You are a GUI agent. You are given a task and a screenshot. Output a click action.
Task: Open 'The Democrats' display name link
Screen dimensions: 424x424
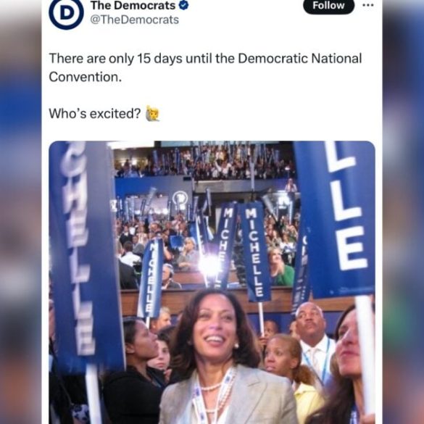[x=133, y=5]
